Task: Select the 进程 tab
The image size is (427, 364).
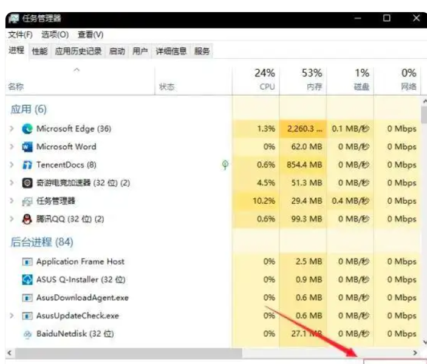Action: [x=16, y=50]
